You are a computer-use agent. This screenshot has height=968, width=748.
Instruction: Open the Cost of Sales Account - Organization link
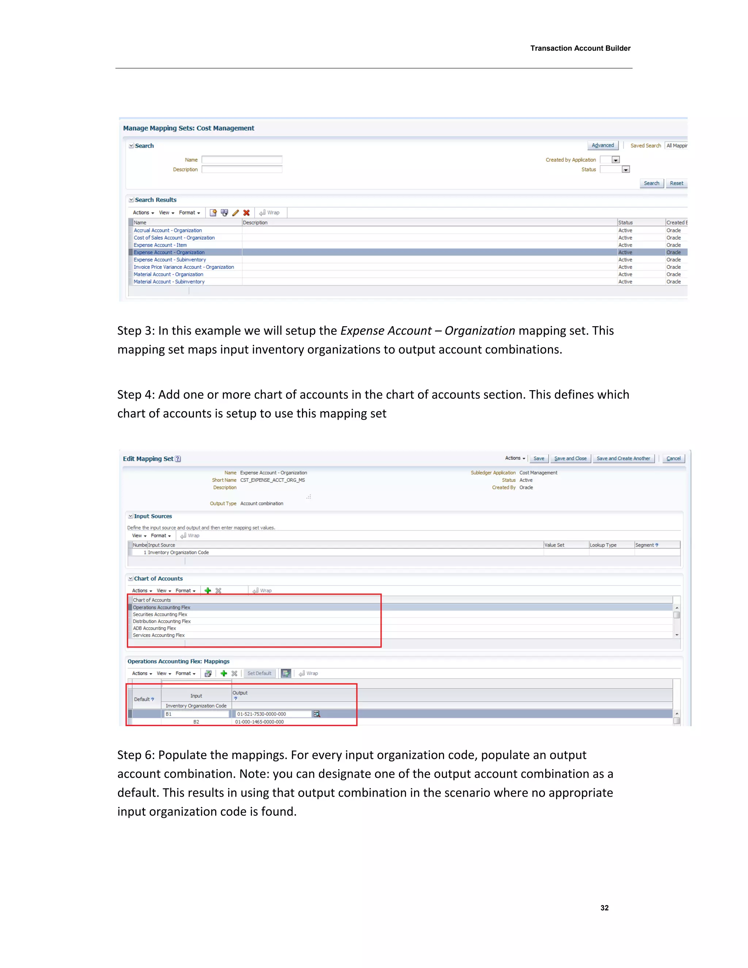[174, 238]
